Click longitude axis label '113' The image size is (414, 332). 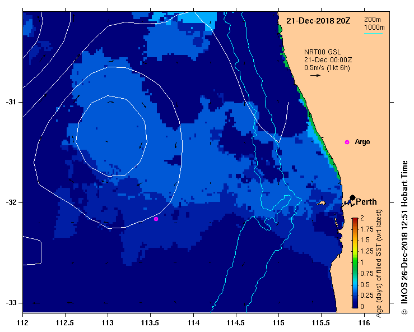(x=108, y=323)
